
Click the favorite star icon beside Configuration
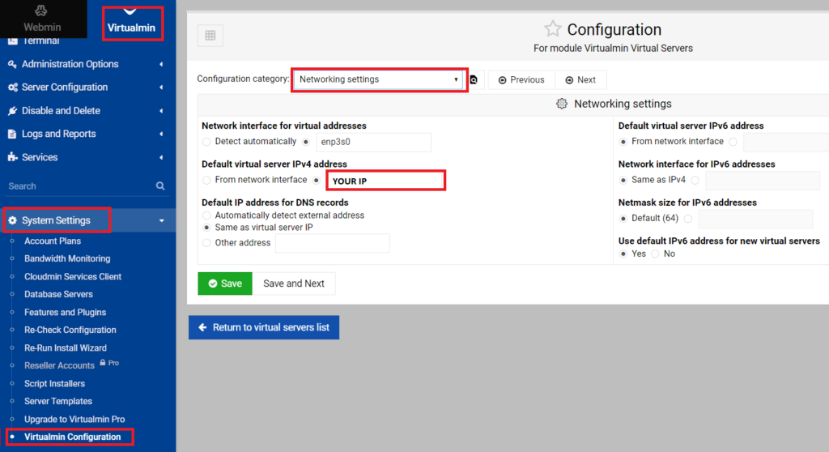pyautogui.click(x=552, y=29)
